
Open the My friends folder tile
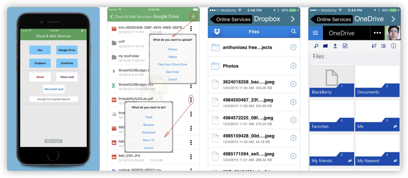point(332,150)
